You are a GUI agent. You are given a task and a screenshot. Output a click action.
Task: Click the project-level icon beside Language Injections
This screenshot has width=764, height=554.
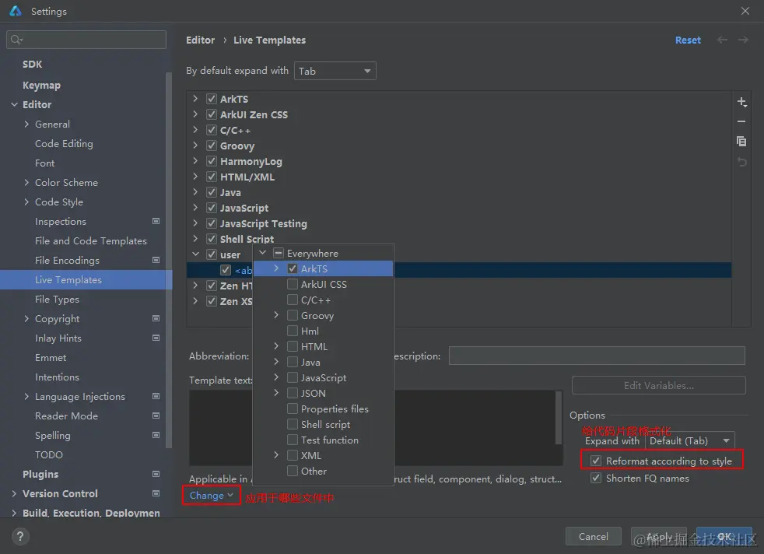(156, 397)
